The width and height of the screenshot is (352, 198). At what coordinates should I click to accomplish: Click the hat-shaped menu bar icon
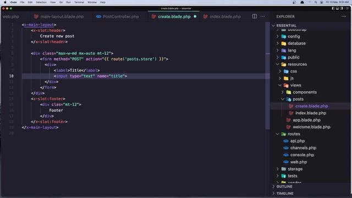(302, 2)
